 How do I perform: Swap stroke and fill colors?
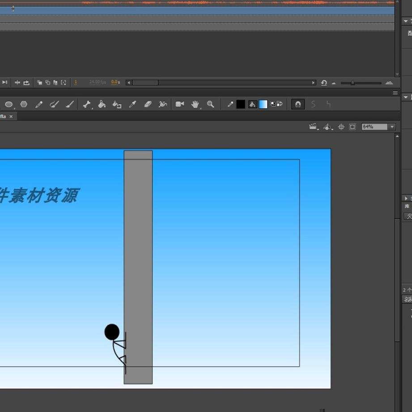pyautogui.click(x=280, y=104)
